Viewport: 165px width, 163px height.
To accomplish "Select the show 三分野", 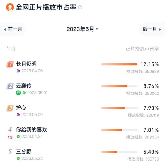I will 24,151.
